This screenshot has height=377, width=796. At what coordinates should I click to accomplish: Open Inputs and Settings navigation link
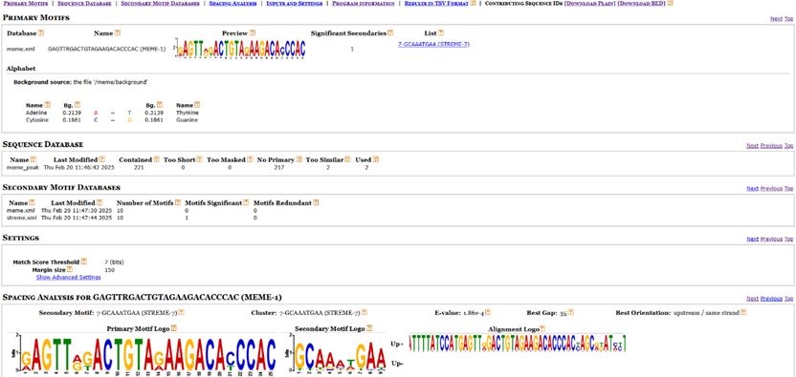[x=295, y=3]
